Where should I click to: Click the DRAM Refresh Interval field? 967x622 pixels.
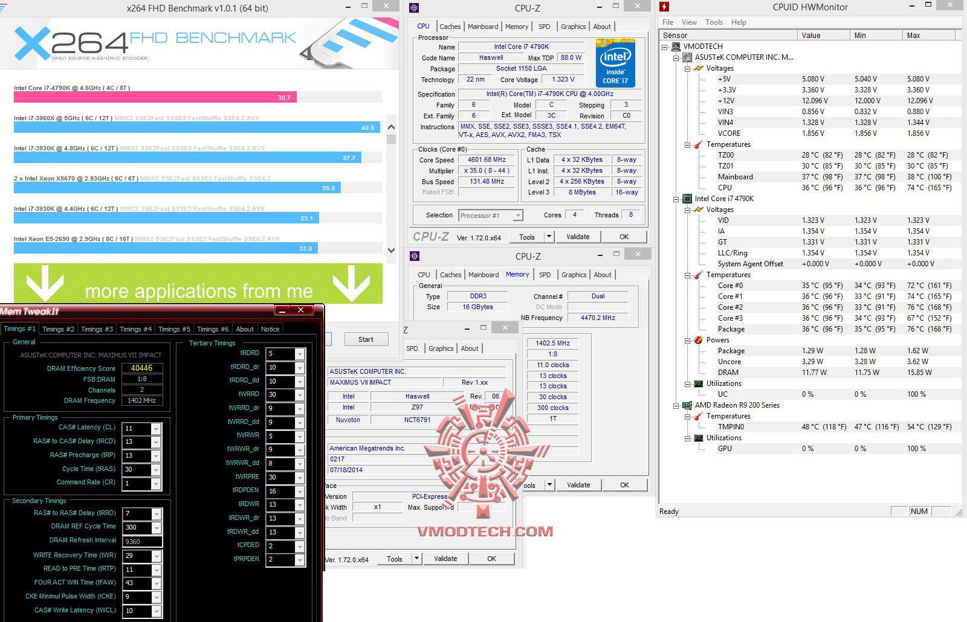click(x=142, y=542)
